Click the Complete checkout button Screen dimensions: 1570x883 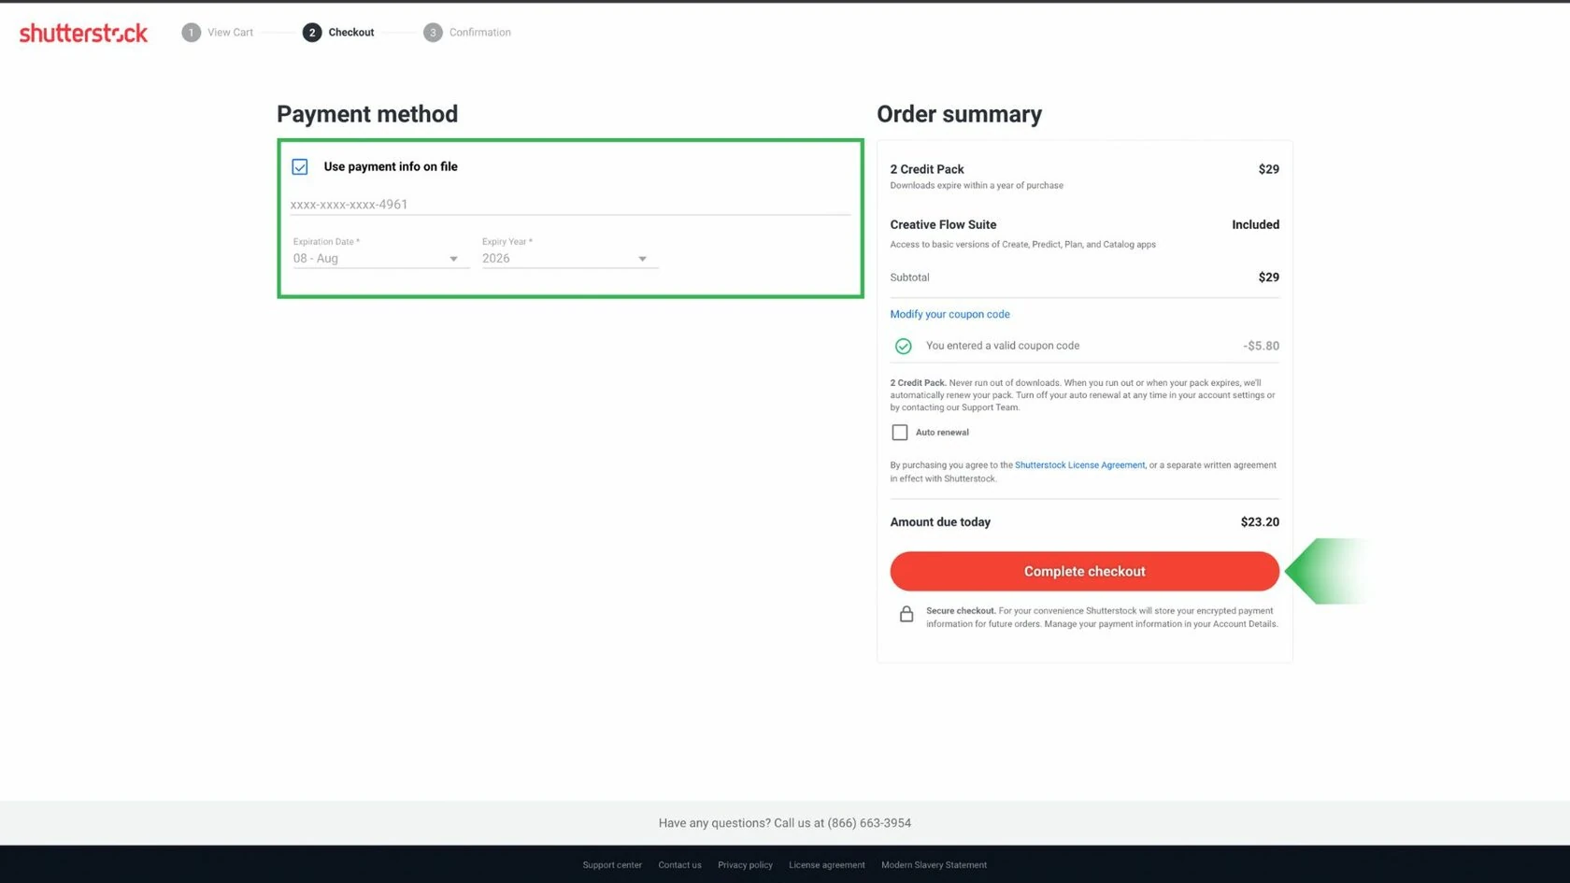[x=1084, y=572]
